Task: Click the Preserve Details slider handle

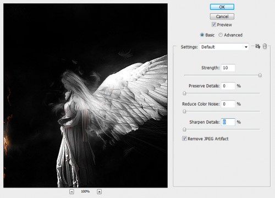Action: (184, 93)
